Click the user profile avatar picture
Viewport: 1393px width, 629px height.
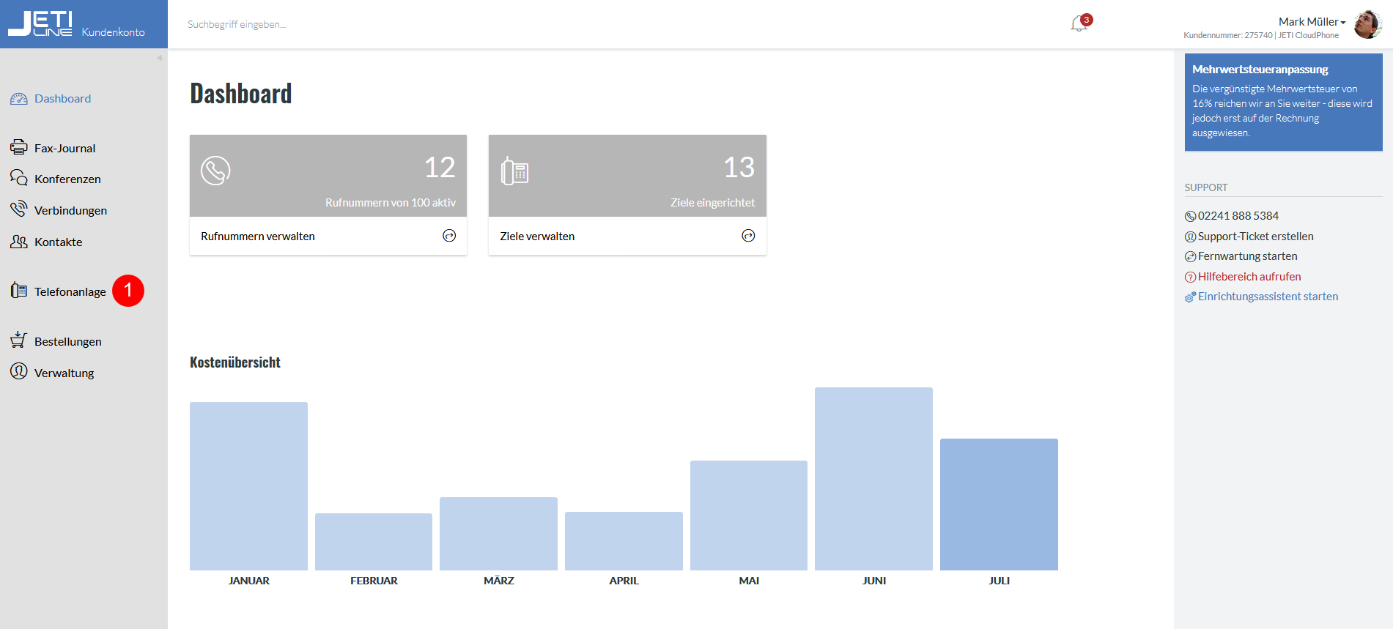pos(1367,24)
